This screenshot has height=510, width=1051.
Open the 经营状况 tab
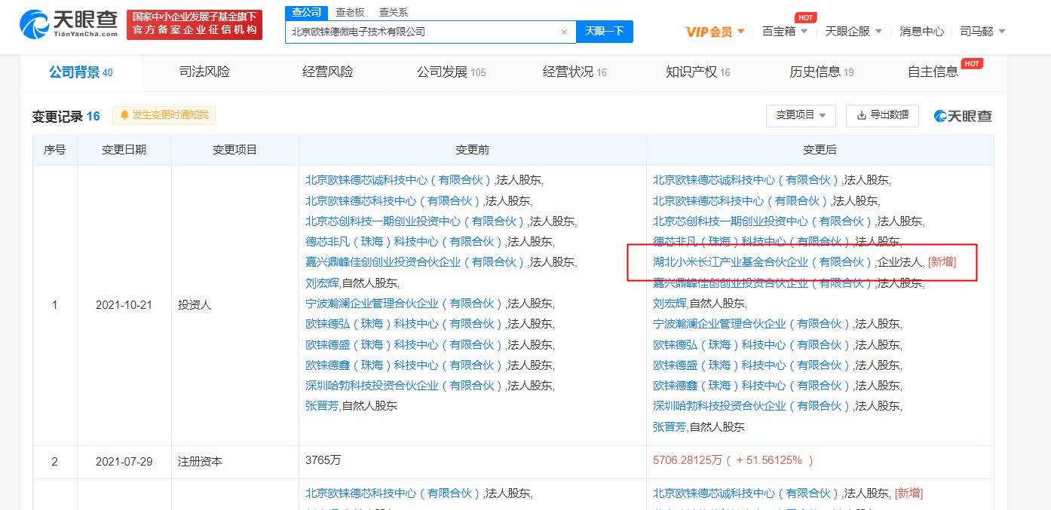(575, 72)
